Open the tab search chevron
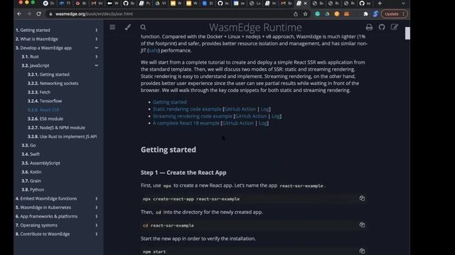 (x=403, y=4)
